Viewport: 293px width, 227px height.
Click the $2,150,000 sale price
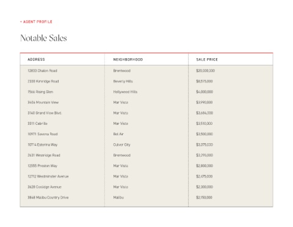[204, 198]
